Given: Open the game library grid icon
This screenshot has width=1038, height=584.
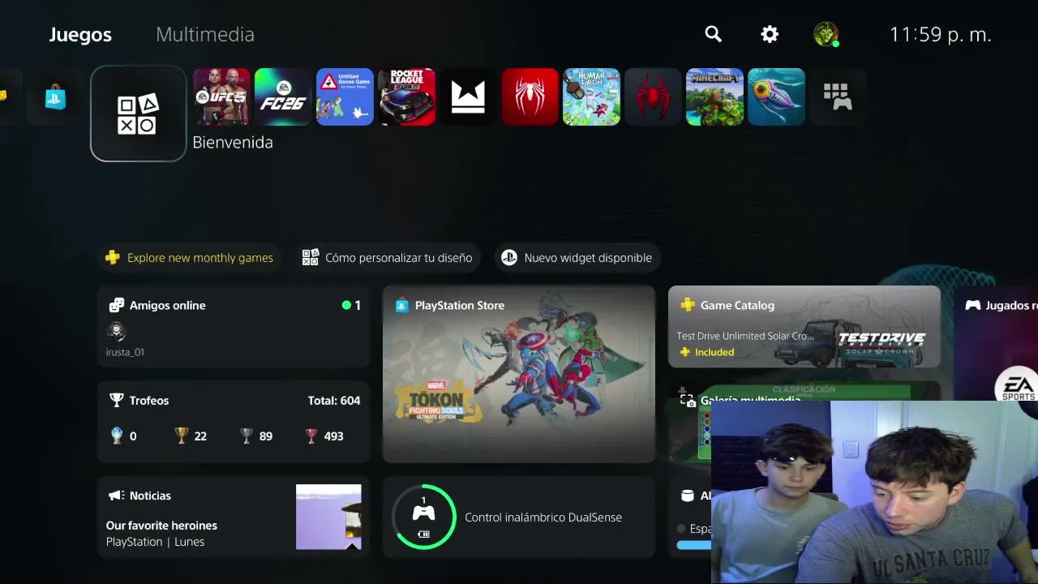Looking at the screenshot, I should pyautogui.click(x=838, y=97).
